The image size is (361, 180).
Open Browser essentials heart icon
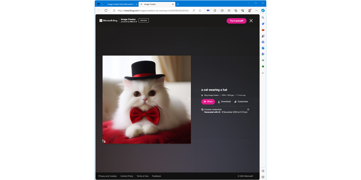point(242,10)
